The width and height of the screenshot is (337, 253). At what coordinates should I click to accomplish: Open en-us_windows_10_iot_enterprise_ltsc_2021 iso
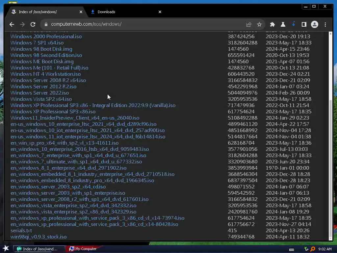(x=88, y=130)
